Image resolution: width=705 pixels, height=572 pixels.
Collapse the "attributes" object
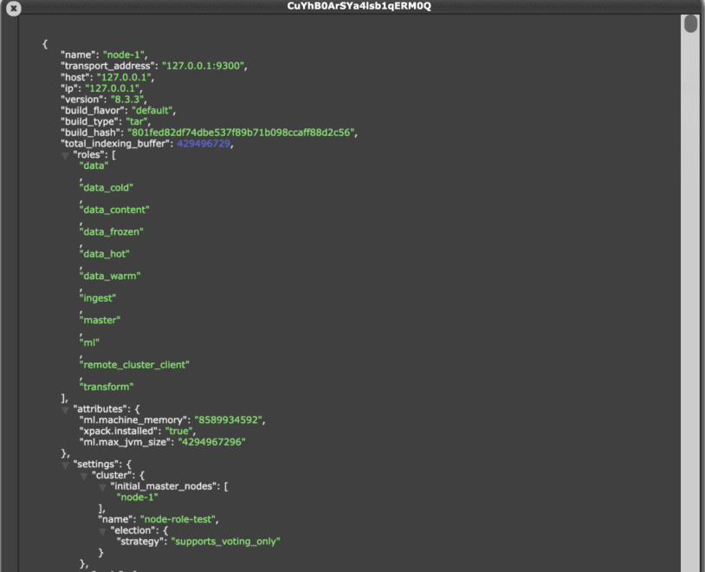point(65,410)
